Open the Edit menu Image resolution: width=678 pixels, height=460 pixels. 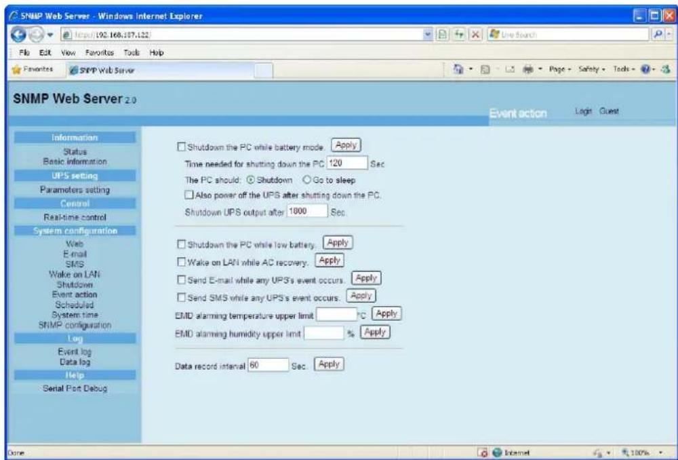point(45,52)
